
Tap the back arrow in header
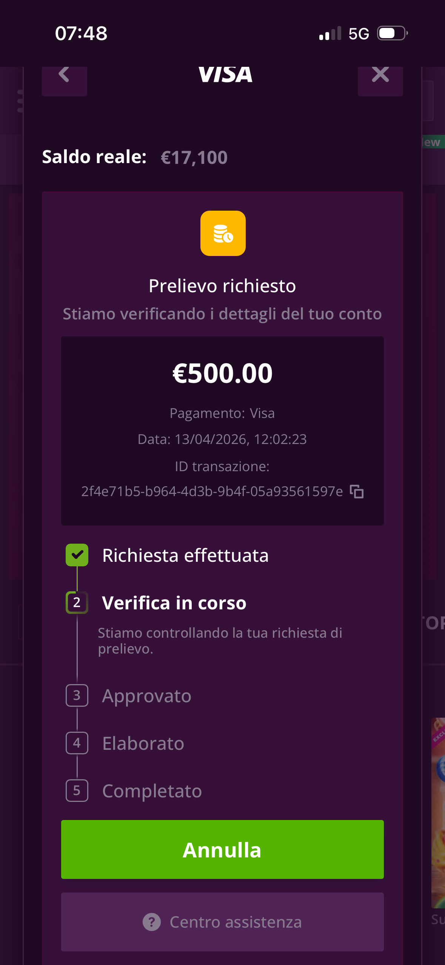[64, 76]
